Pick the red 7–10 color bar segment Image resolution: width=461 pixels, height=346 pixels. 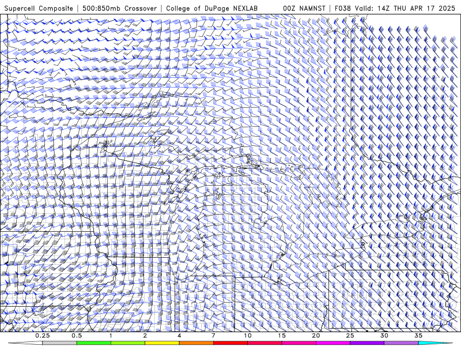click(230, 343)
